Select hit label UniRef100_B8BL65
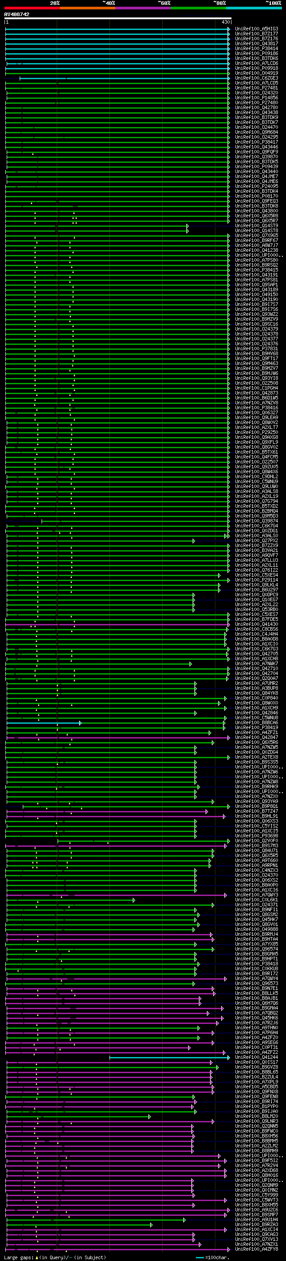 coord(257,1072)
